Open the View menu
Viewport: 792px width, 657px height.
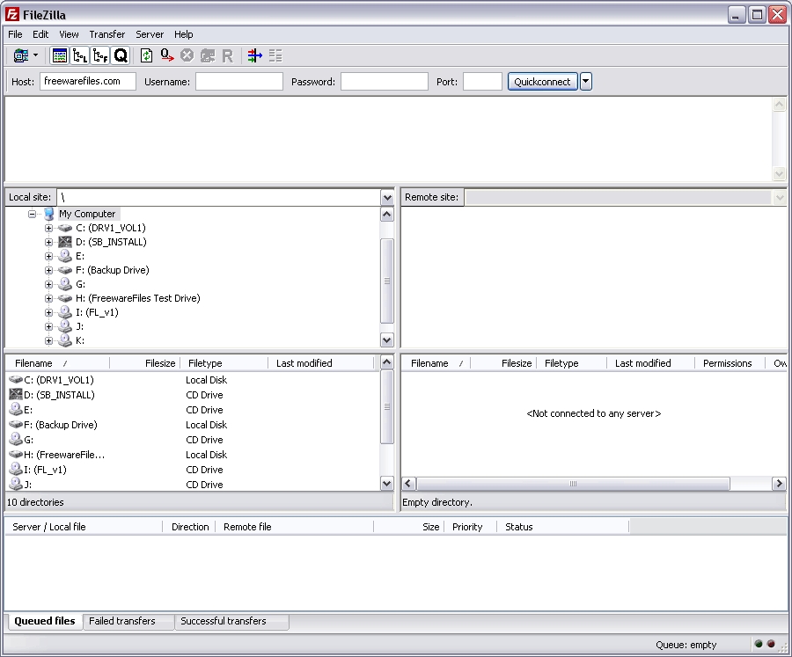coord(69,34)
